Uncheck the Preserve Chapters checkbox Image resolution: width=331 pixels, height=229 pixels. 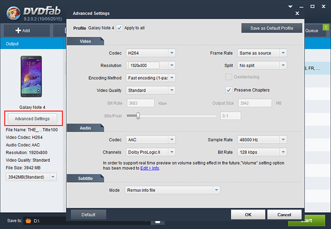[x=229, y=90]
